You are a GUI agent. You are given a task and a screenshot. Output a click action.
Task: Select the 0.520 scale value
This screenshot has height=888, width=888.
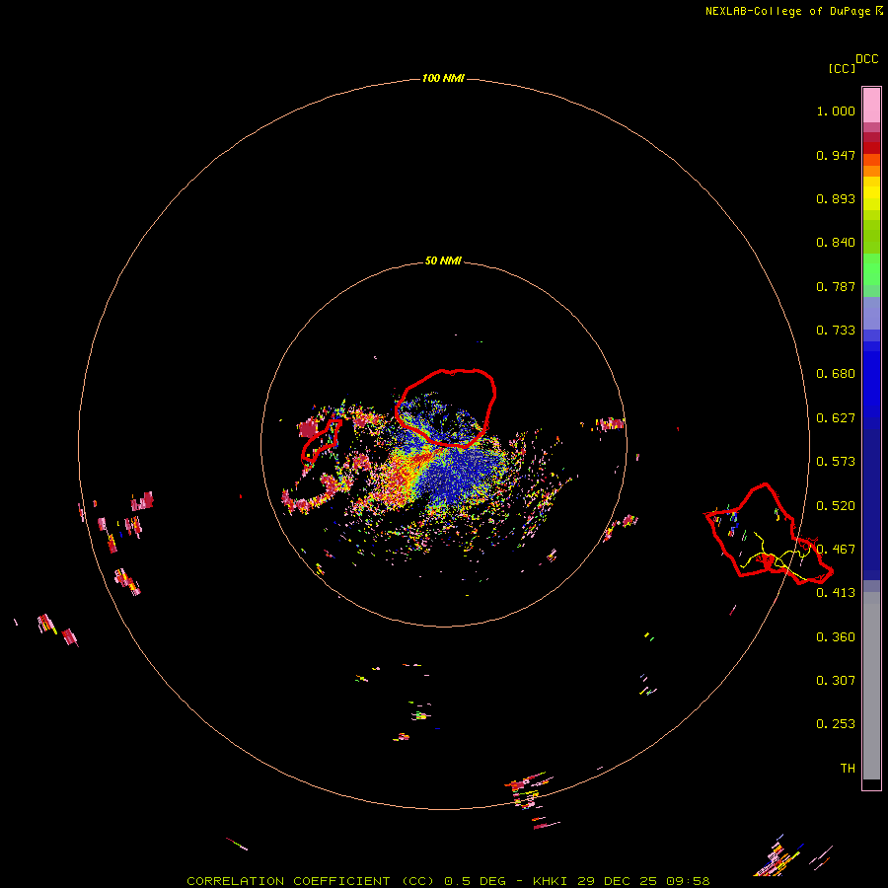(836, 506)
